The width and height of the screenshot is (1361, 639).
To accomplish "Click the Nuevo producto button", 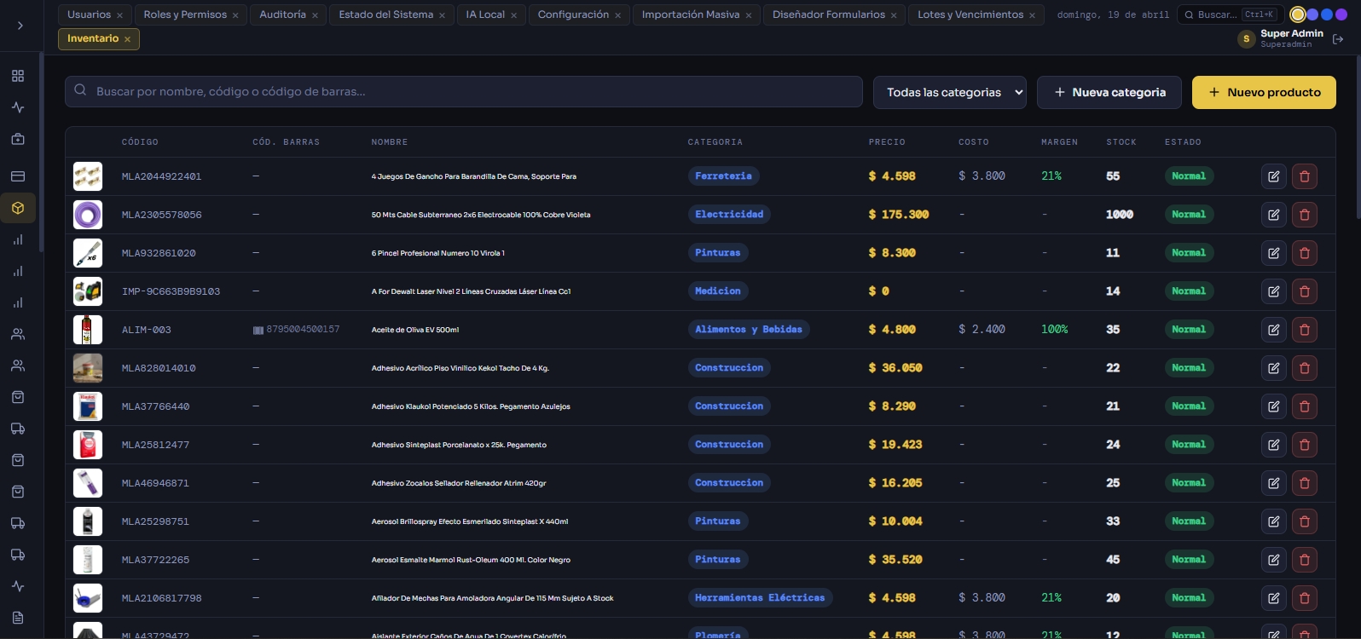I will pyautogui.click(x=1263, y=92).
